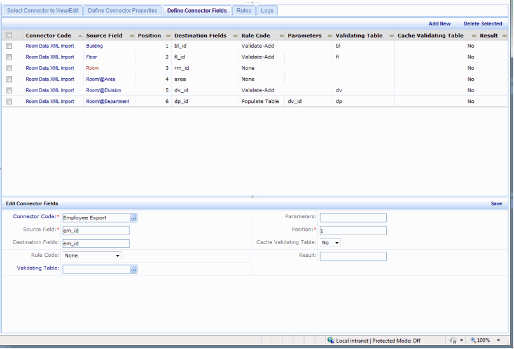Open Rule Code column menu icon
514x349 pixels.
pos(282,36)
